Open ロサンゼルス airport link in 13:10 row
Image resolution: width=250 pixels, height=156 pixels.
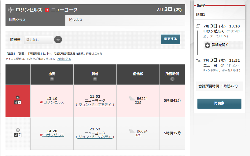click(x=53, y=102)
